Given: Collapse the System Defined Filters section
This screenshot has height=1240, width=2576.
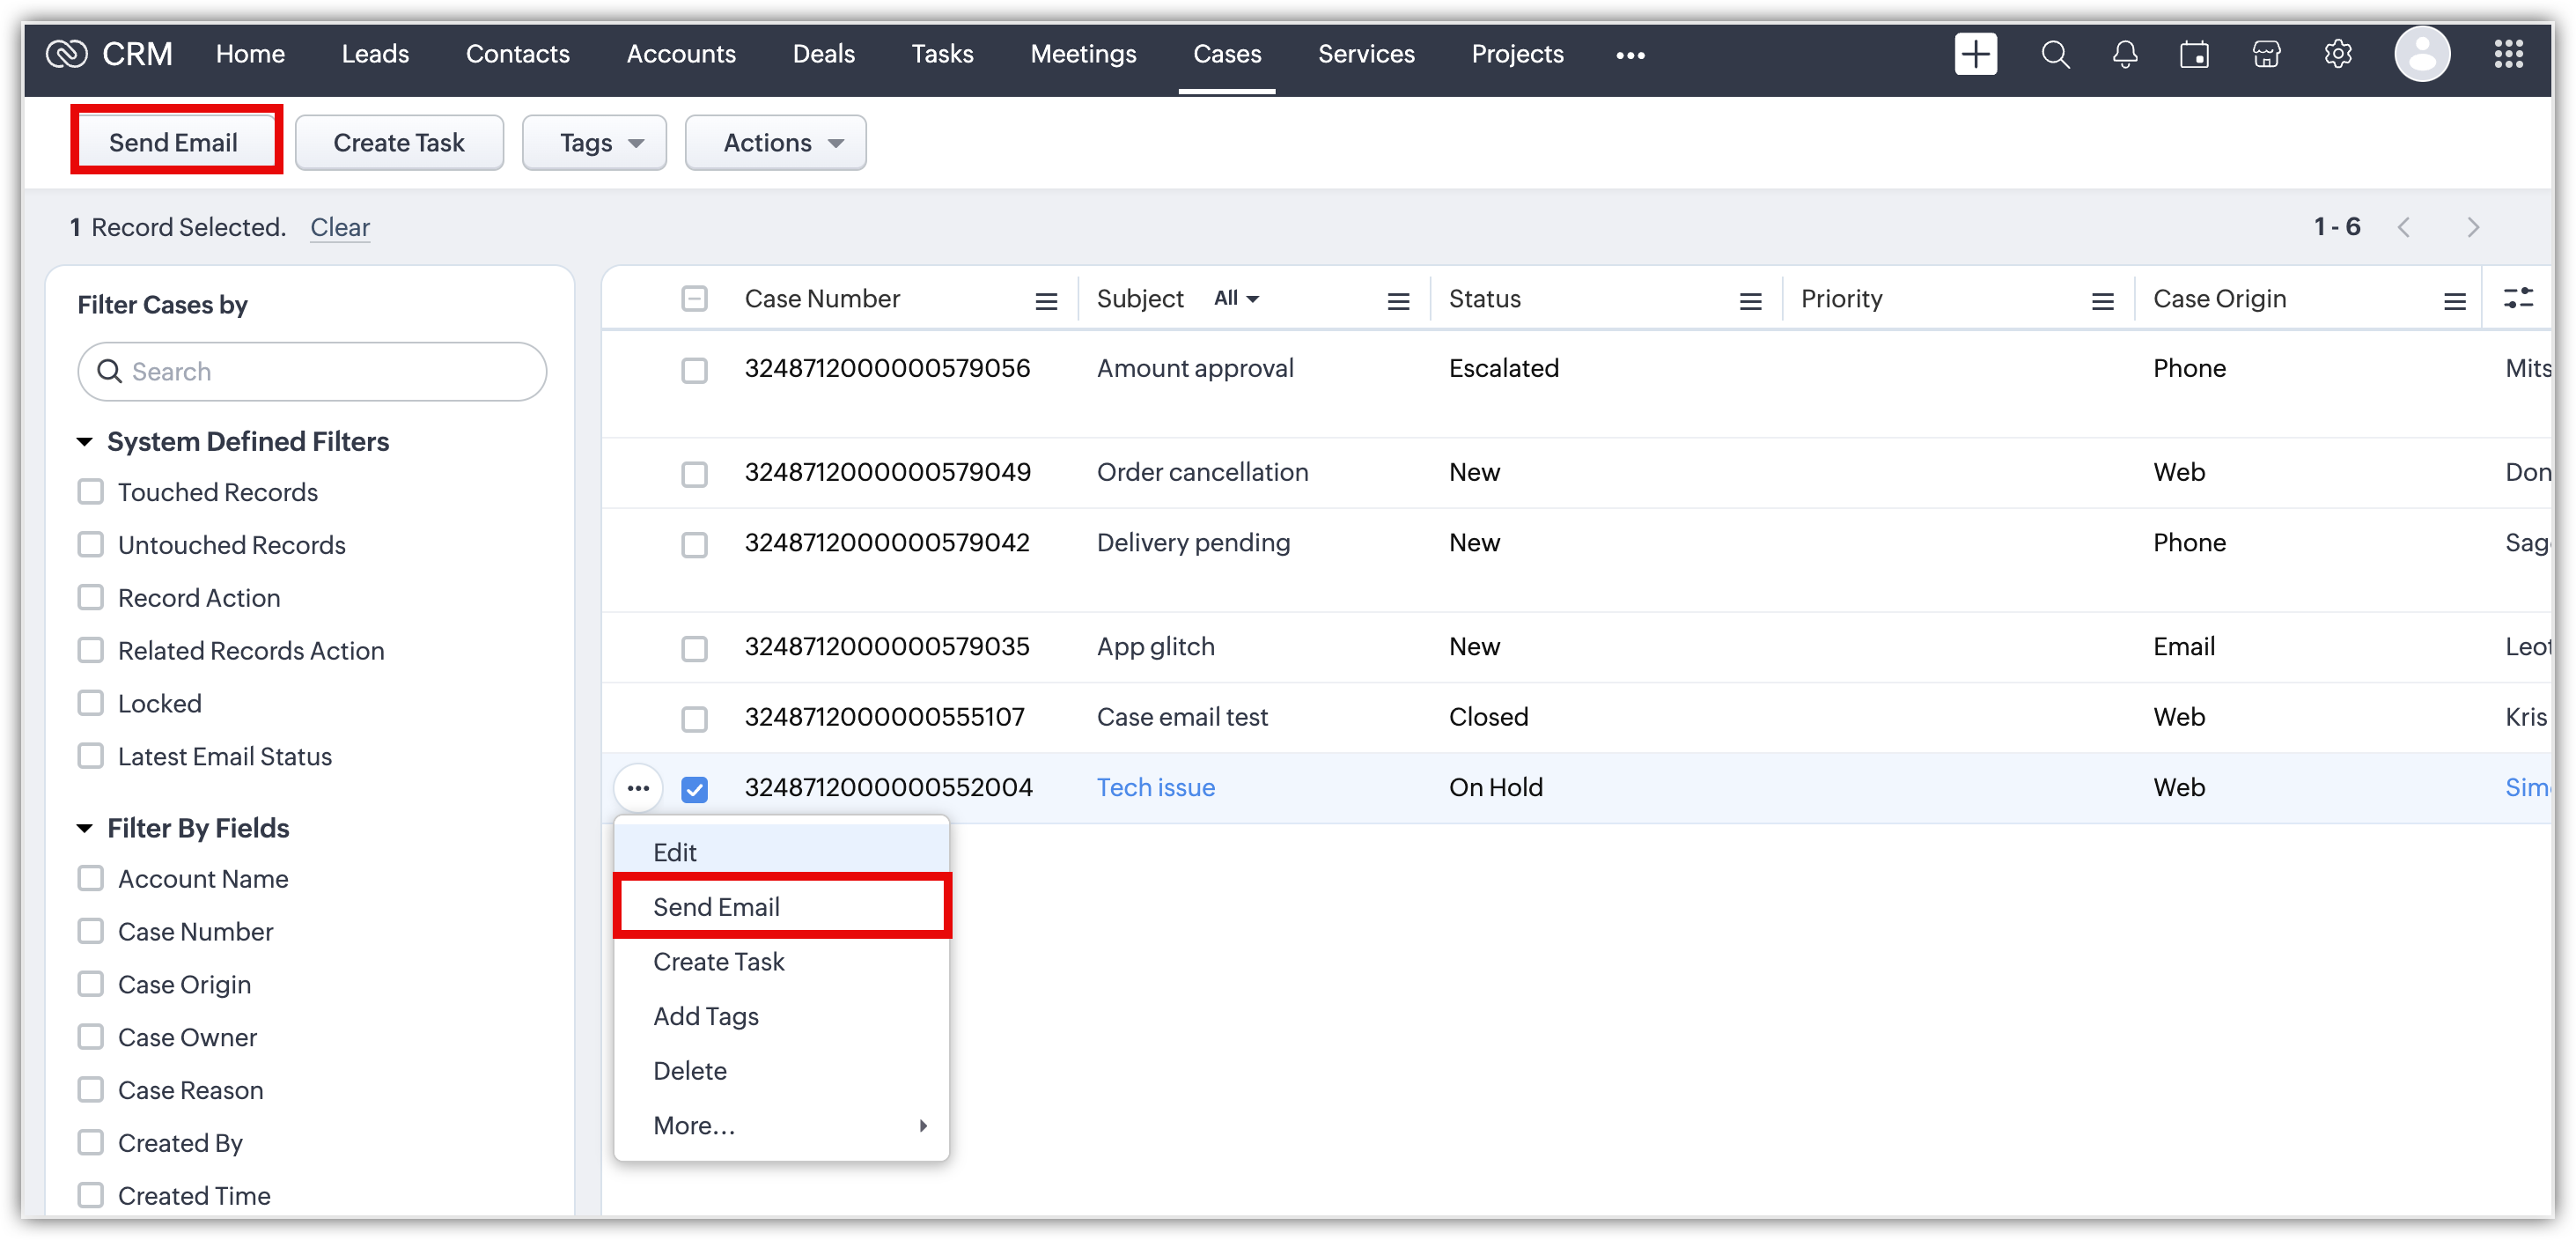Looking at the screenshot, I should click(x=85, y=442).
